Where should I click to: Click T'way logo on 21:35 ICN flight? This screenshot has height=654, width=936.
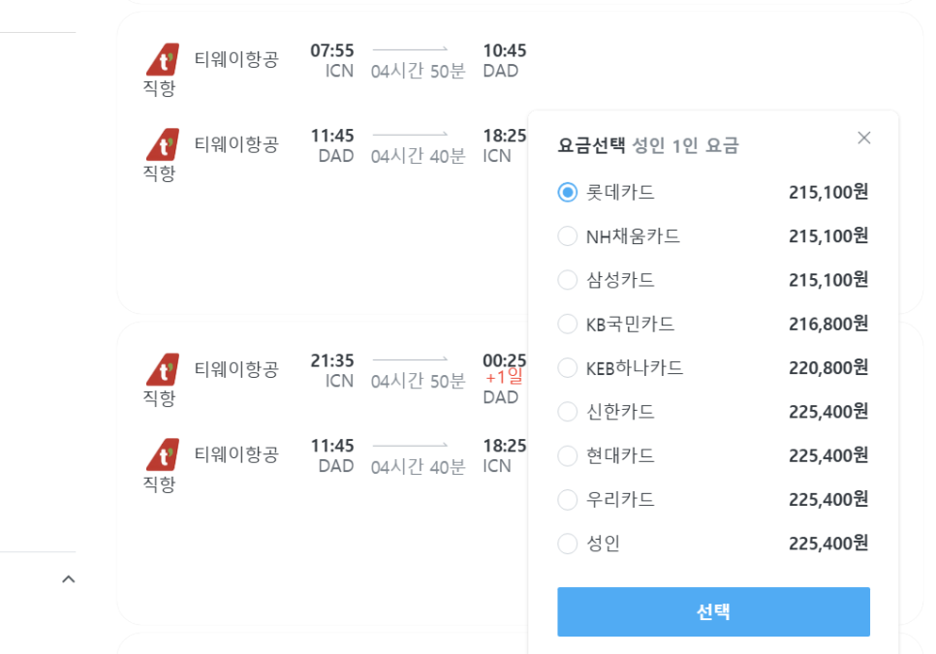[x=163, y=369]
